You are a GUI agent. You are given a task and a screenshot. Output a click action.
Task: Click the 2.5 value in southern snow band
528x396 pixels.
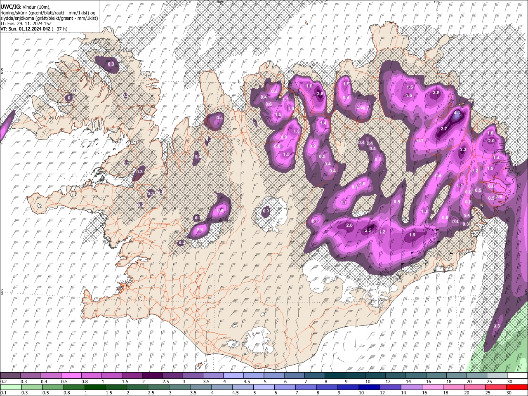tap(368, 230)
